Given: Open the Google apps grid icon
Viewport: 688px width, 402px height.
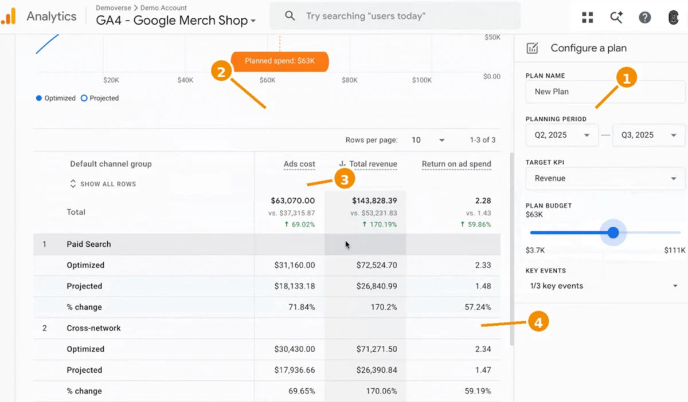Looking at the screenshot, I should pos(588,17).
